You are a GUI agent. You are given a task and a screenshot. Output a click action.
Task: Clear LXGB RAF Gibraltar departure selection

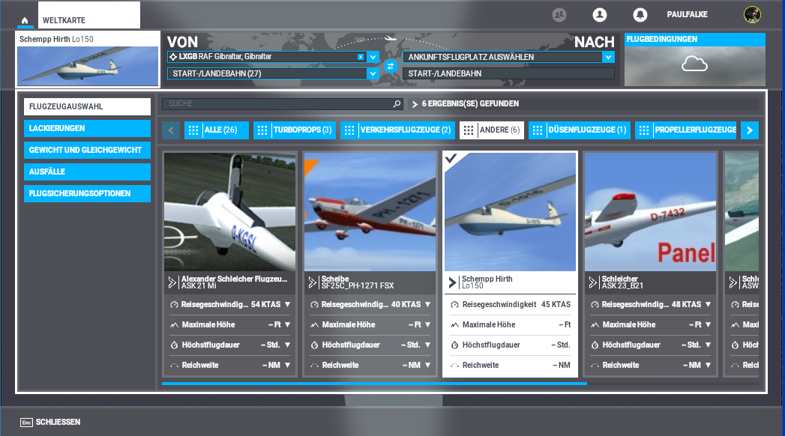[361, 57]
